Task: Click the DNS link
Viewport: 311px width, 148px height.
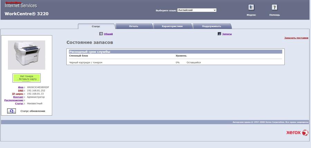Action: click(21, 90)
